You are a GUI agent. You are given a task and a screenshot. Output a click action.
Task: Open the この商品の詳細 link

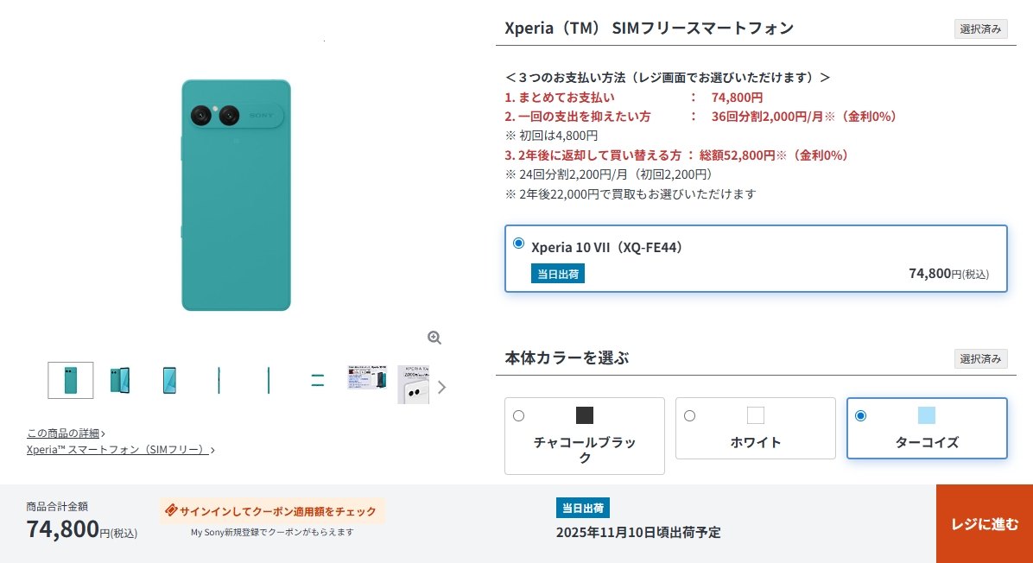64,433
